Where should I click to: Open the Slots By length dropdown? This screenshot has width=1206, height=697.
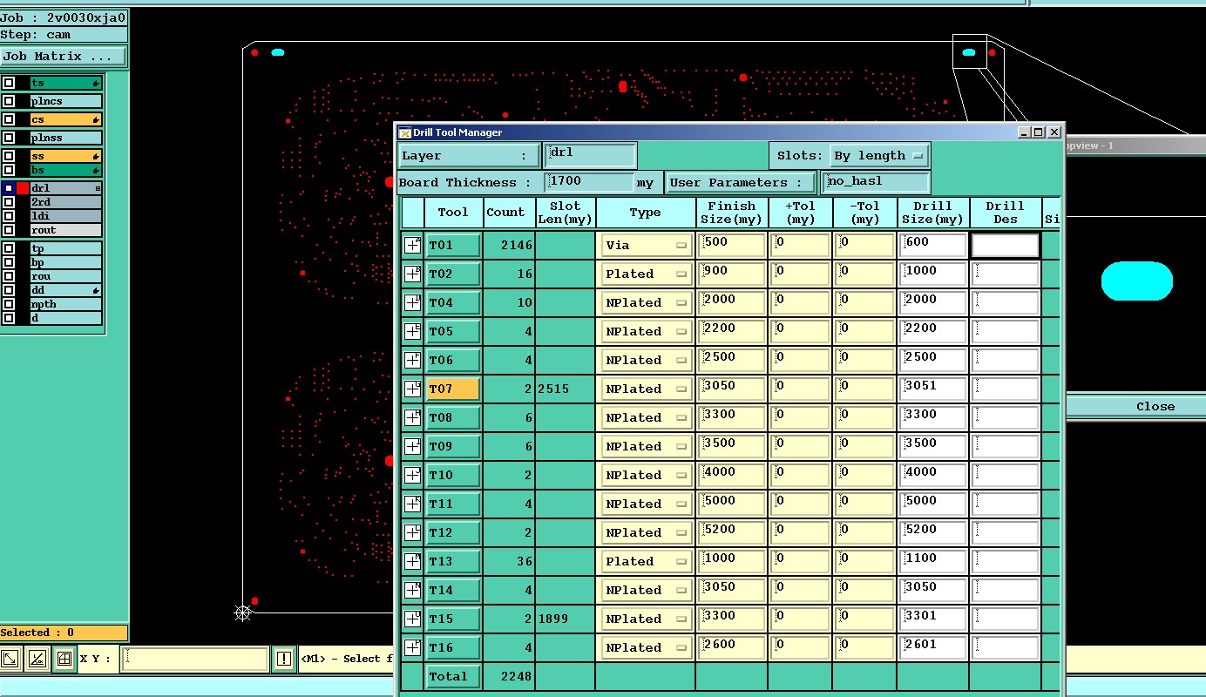(x=878, y=156)
